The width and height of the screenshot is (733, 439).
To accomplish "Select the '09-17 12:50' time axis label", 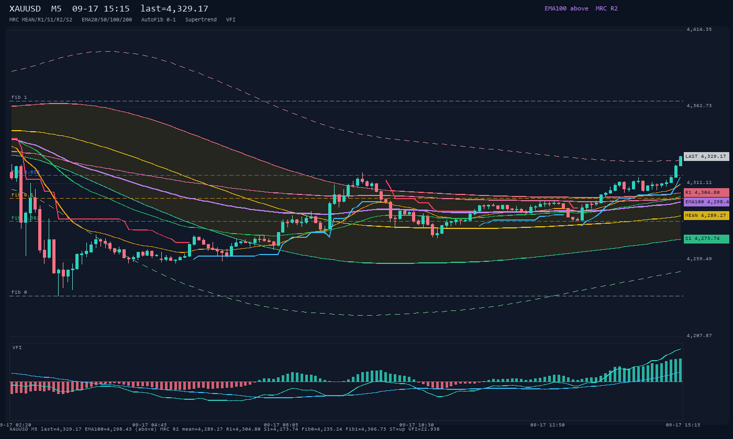I will point(548,425).
